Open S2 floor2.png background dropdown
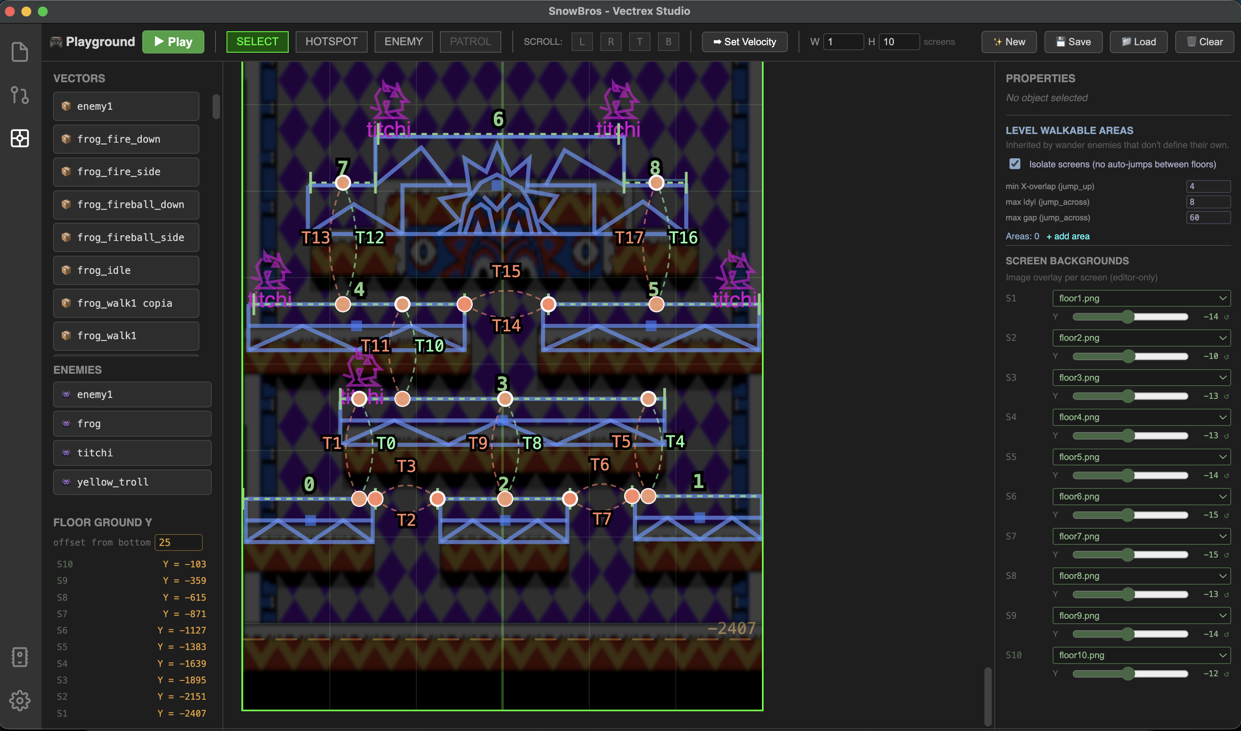The height and width of the screenshot is (731, 1241). [1141, 338]
